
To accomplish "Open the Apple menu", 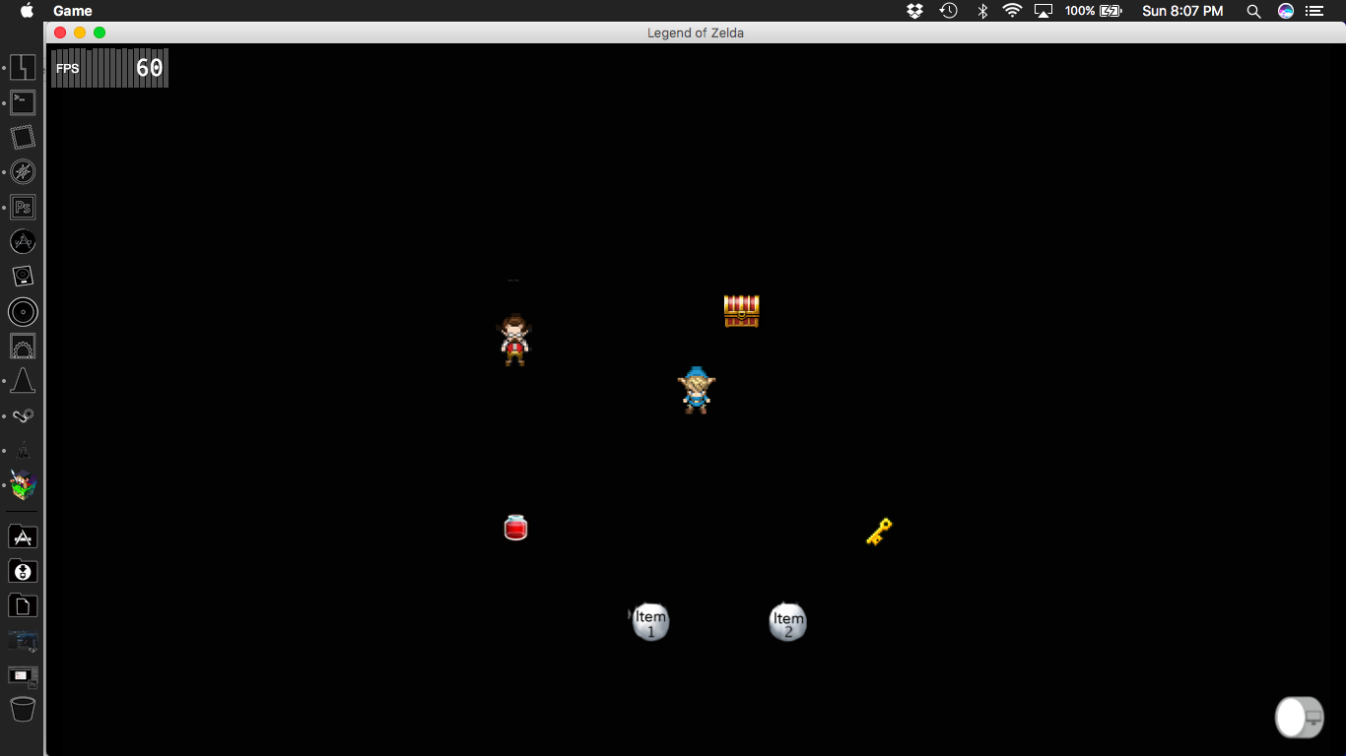I will coord(27,10).
